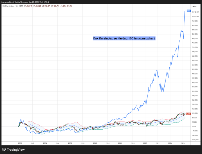Click the 2020 label on time axis
202x154 pixels.
(x=145, y=143)
